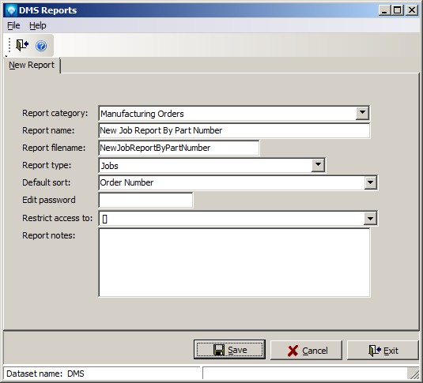Minimize the DMS Reports window
The height and width of the screenshot is (383, 423).
pos(384,10)
